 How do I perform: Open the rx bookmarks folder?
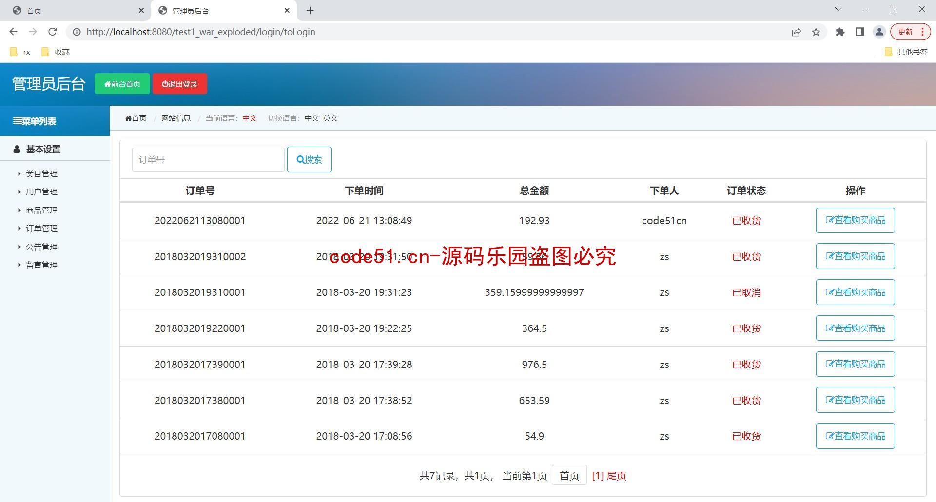point(20,52)
